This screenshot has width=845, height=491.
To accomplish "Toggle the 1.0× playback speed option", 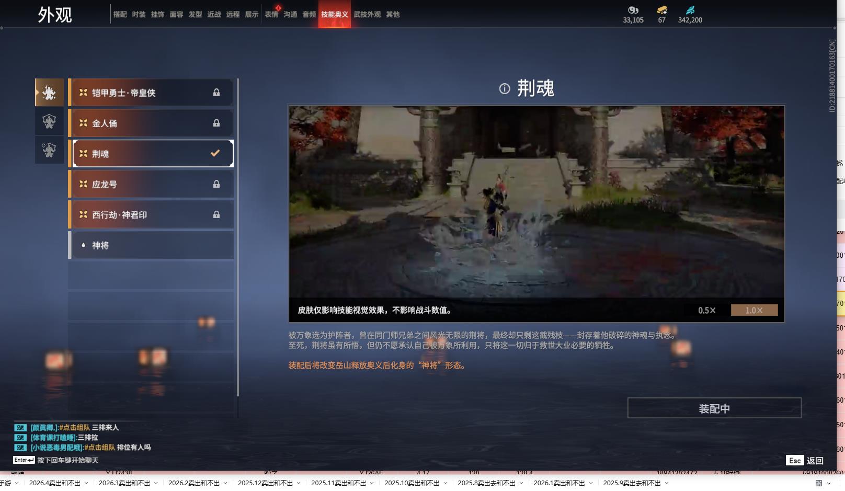I will [753, 310].
